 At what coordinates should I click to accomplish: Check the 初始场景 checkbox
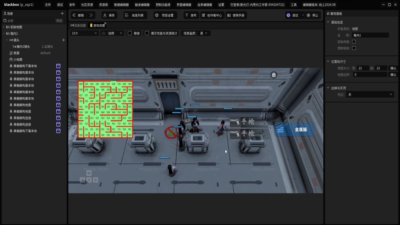[x=354, y=42]
